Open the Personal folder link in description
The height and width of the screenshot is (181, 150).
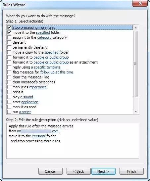(39, 136)
